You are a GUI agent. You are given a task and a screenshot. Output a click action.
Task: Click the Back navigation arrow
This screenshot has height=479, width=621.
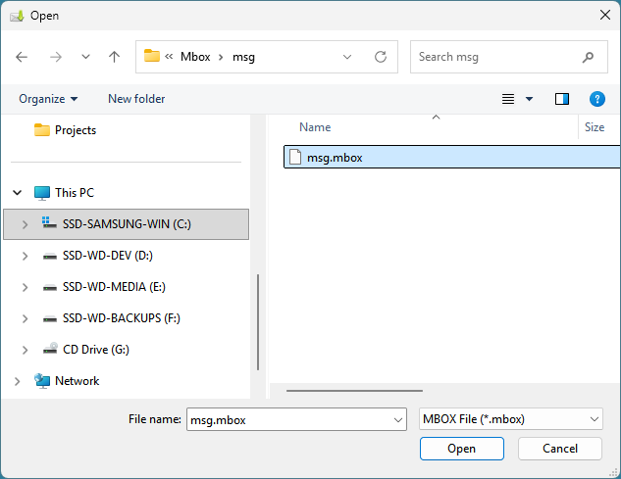click(x=23, y=57)
